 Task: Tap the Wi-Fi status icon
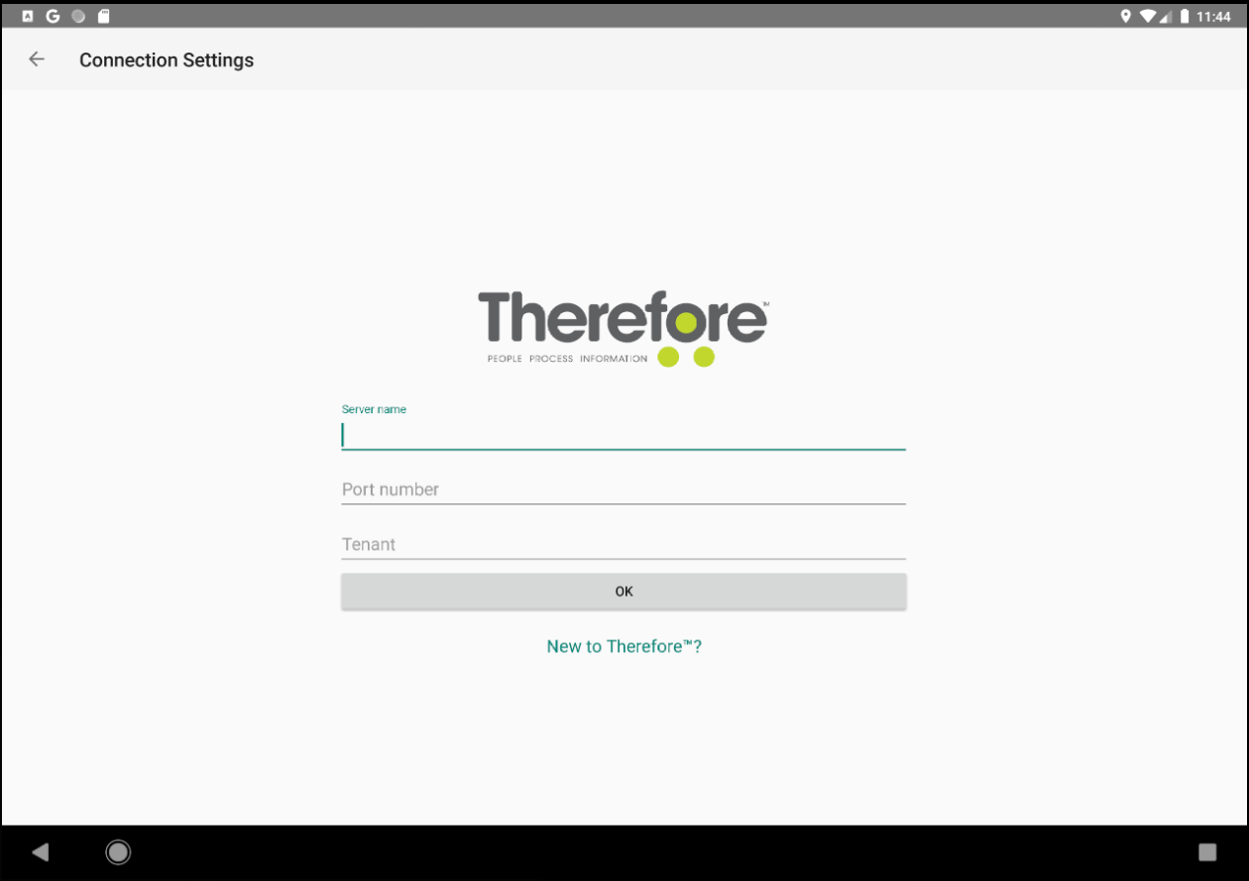click(x=1148, y=16)
